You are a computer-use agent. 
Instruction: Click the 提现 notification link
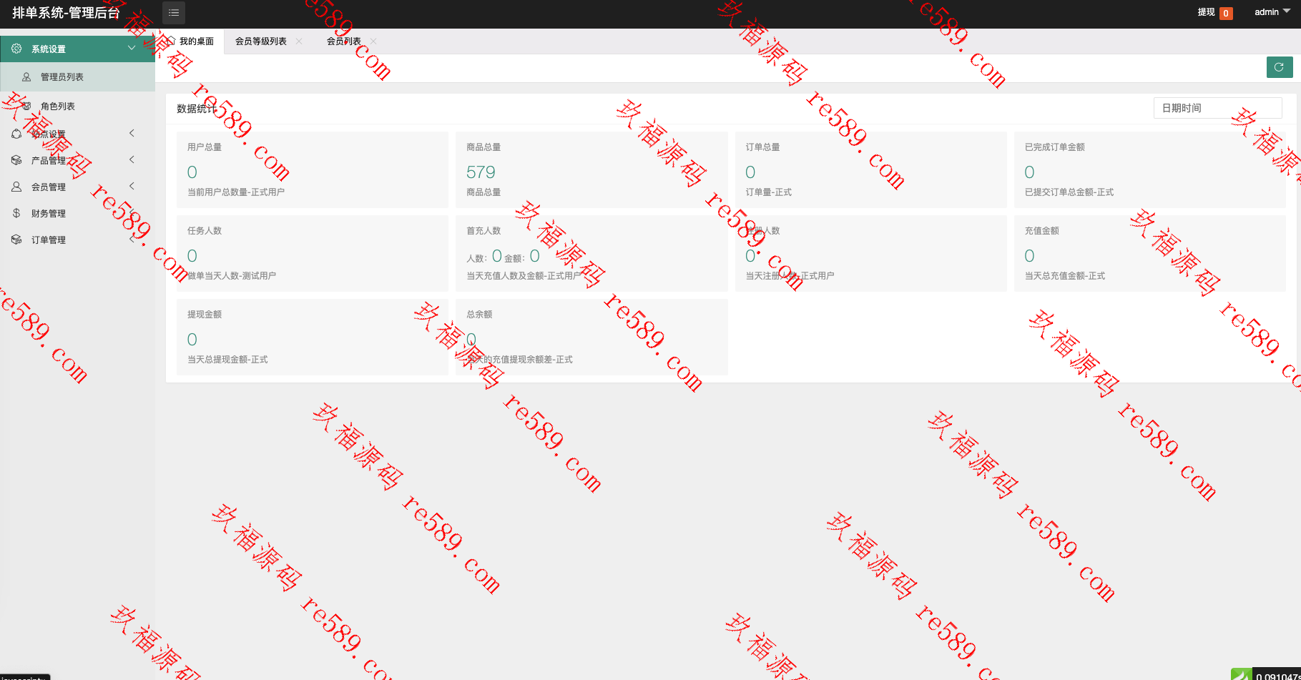coord(1206,12)
